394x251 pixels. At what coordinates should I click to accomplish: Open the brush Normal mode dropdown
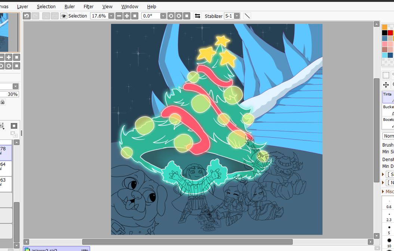[388, 136]
